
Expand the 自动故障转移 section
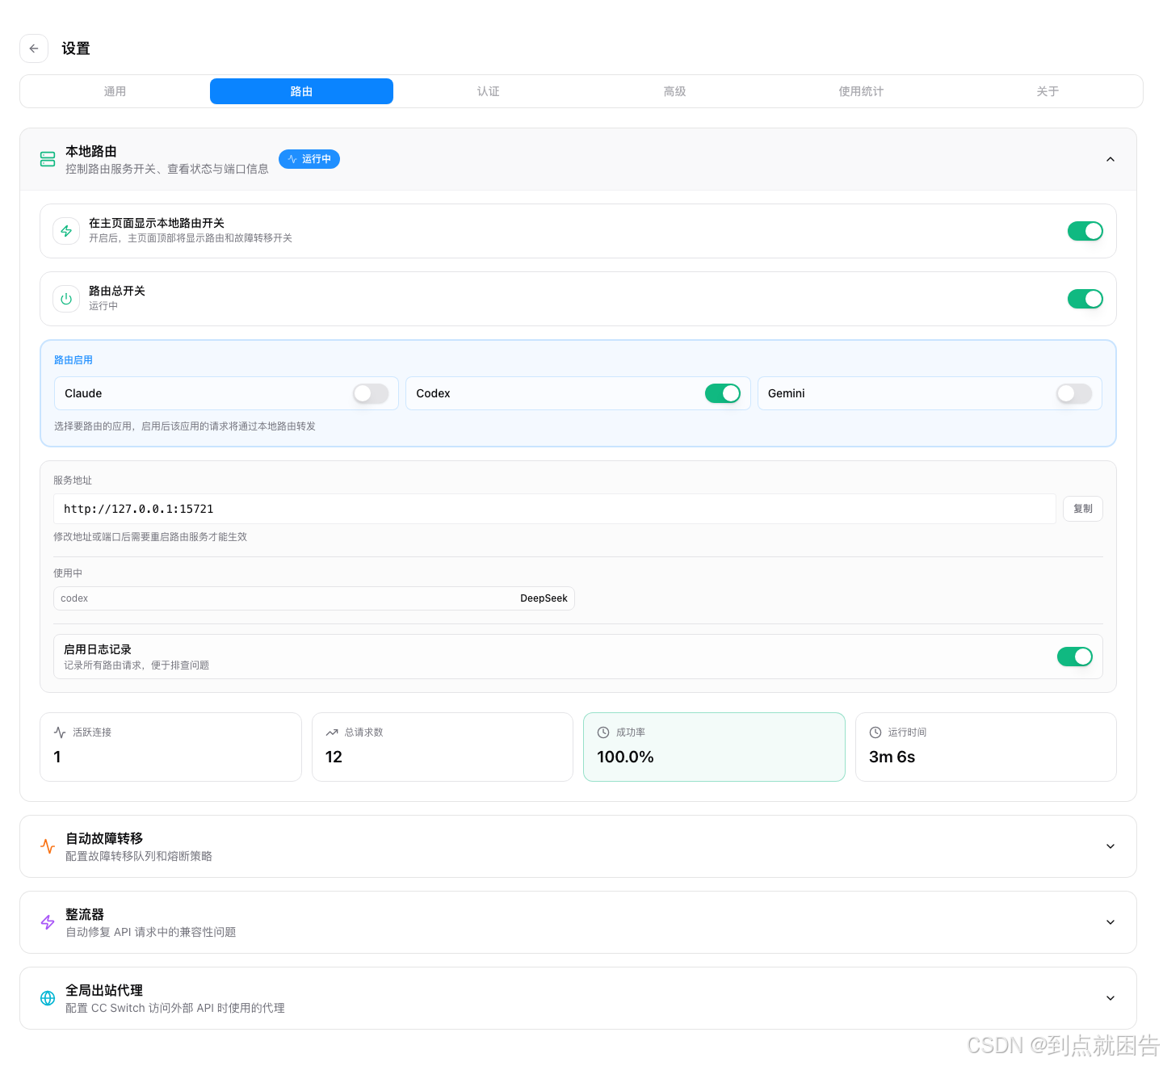pos(1111,846)
